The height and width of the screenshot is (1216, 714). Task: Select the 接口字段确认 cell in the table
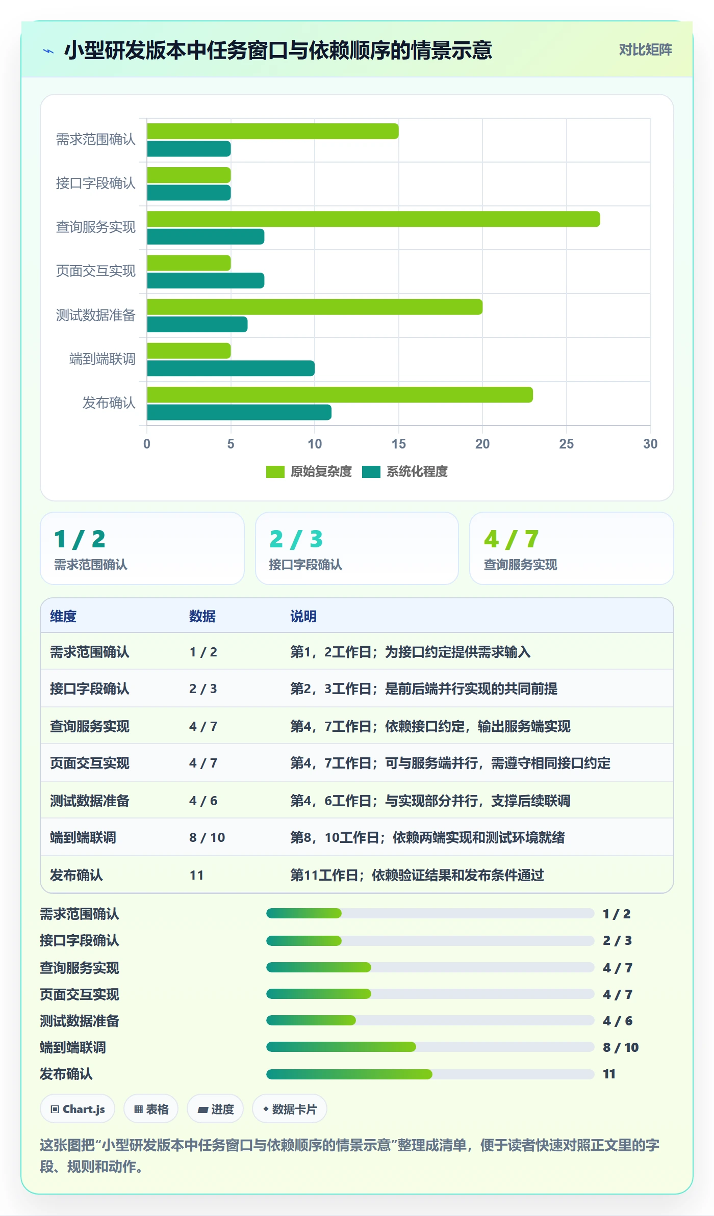point(90,689)
